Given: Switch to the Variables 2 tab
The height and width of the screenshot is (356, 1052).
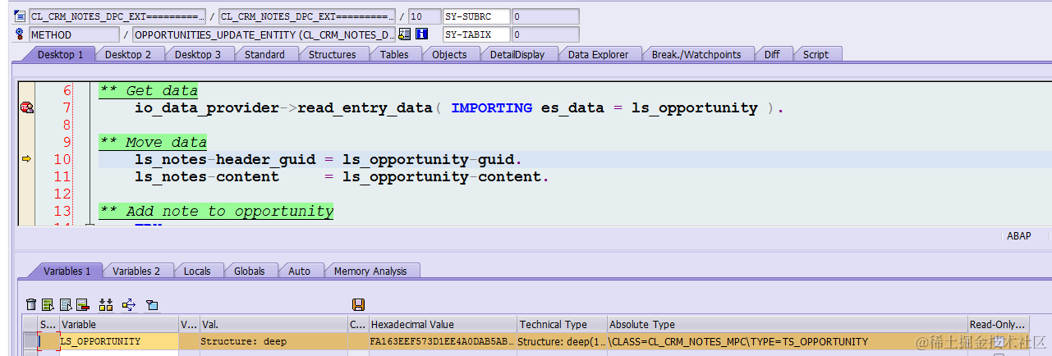Looking at the screenshot, I should pos(136,271).
